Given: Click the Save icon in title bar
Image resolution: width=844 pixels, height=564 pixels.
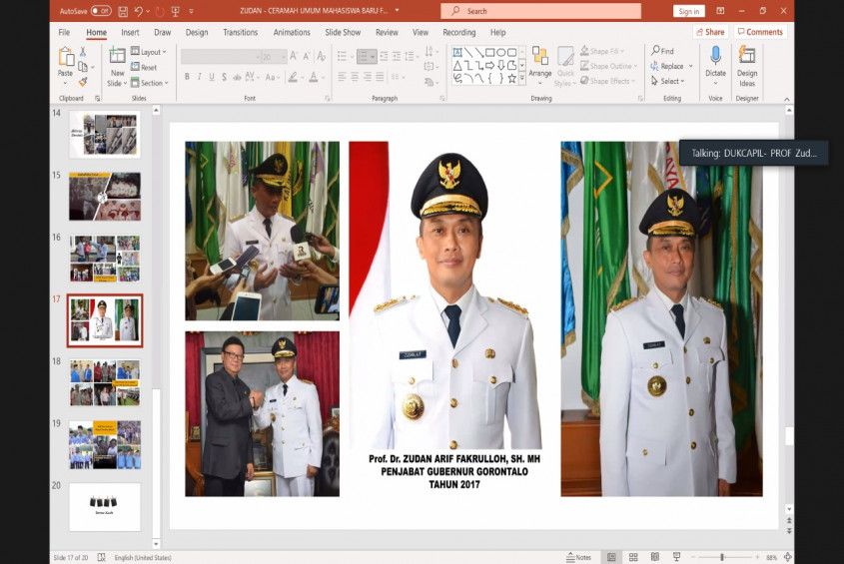Looking at the screenshot, I should (x=122, y=11).
